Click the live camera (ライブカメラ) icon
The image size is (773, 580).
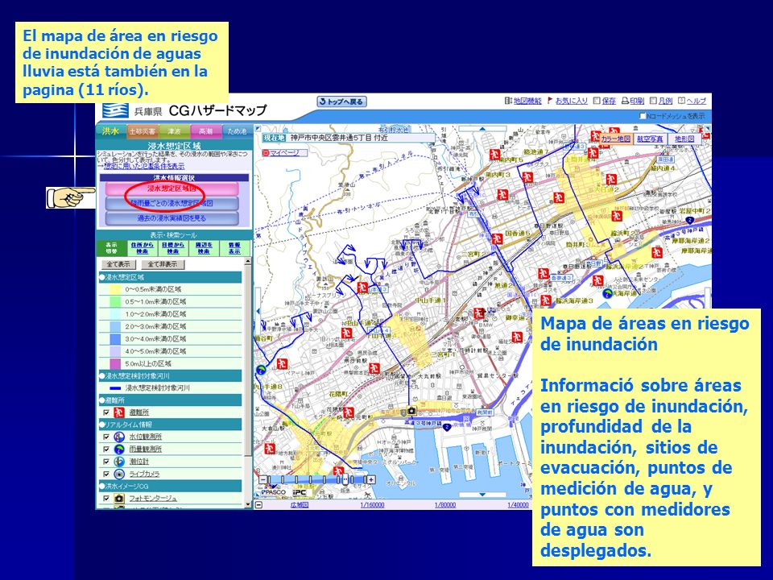tap(119, 474)
